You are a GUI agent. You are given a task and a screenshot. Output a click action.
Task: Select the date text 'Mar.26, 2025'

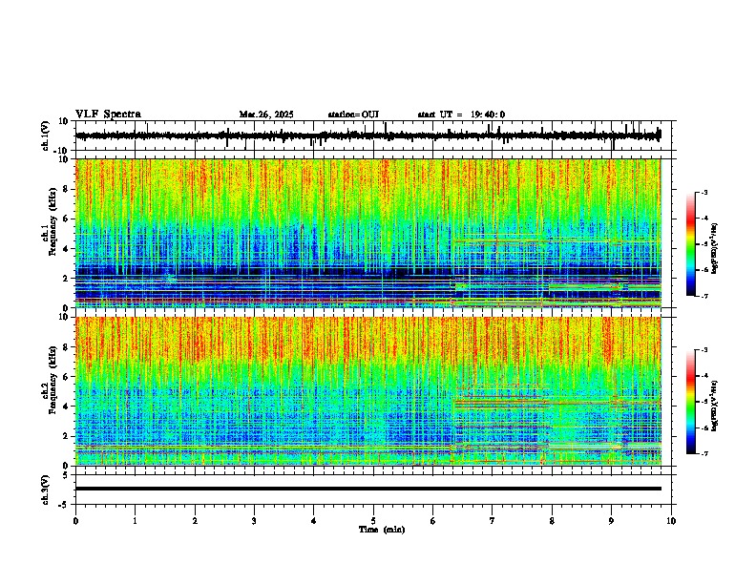(266, 115)
